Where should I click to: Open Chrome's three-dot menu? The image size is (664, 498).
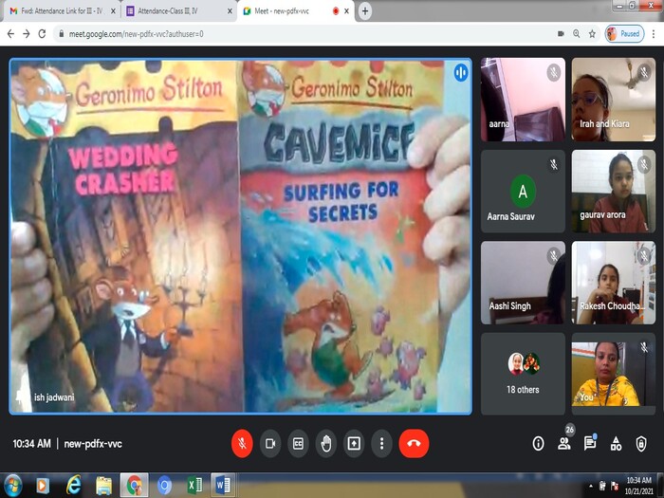pos(654,33)
